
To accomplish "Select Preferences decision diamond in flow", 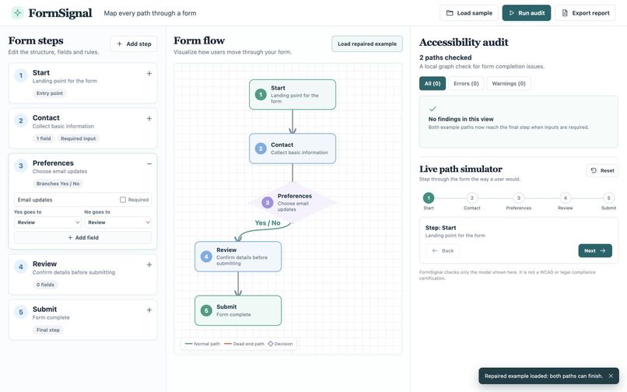I will pyautogui.click(x=292, y=203).
